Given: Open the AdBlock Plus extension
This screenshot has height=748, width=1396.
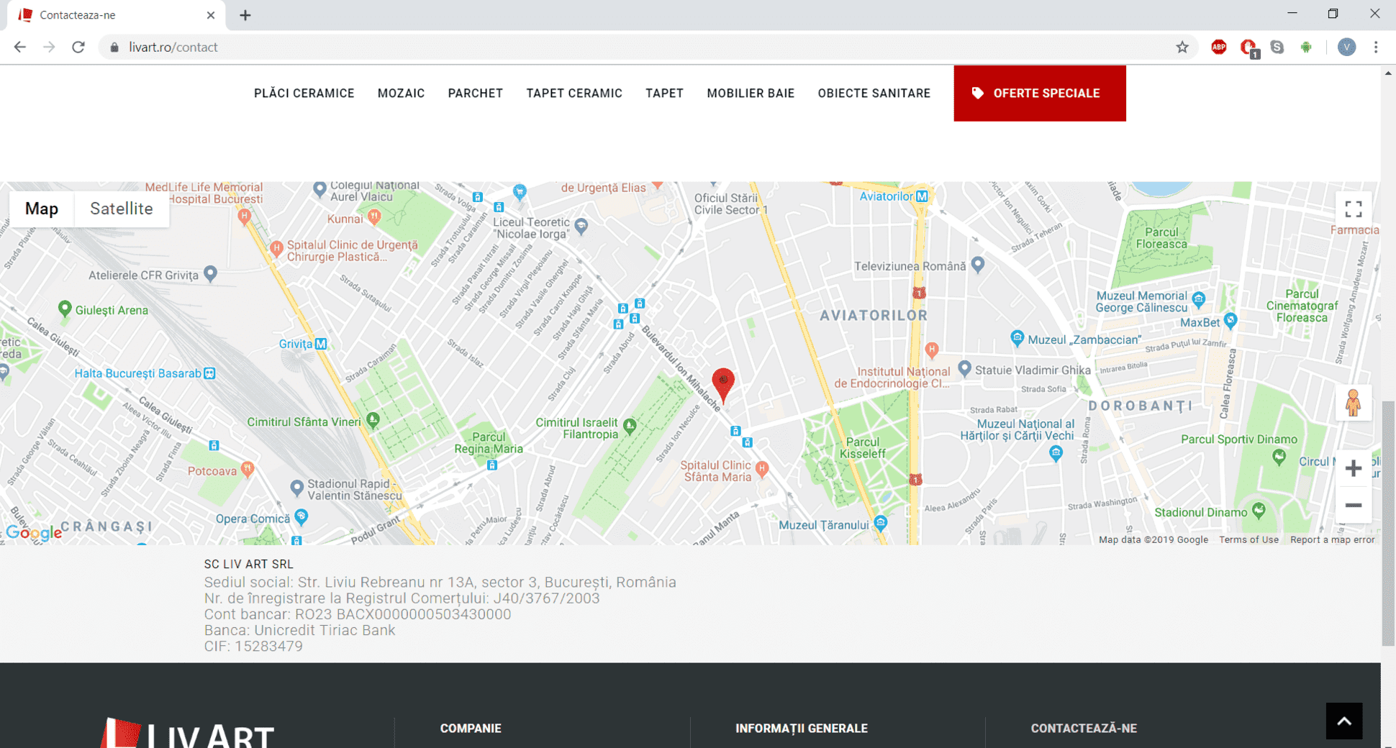Looking at the screenshot, I should pos(1219,47).
